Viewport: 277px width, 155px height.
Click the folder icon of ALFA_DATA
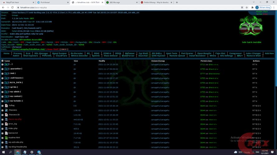(6, 83)
